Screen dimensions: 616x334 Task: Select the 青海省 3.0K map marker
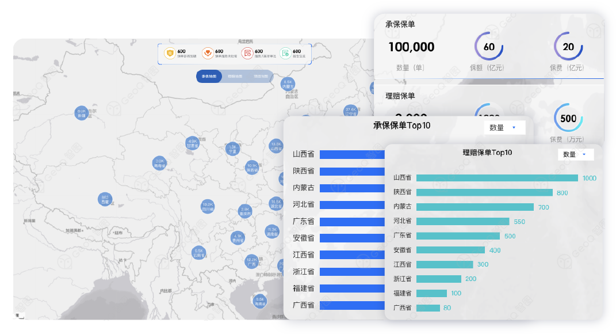coord(159,163)
